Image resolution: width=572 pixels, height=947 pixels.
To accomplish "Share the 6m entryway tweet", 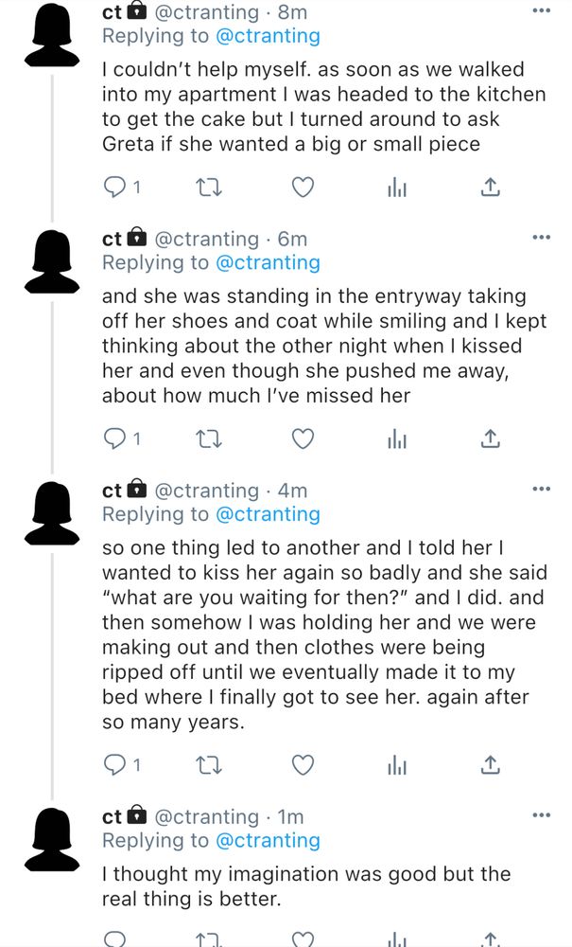I will [x=490, y=438].
